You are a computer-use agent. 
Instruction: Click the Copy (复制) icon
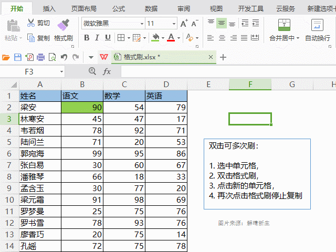click(x=31, y=38)
